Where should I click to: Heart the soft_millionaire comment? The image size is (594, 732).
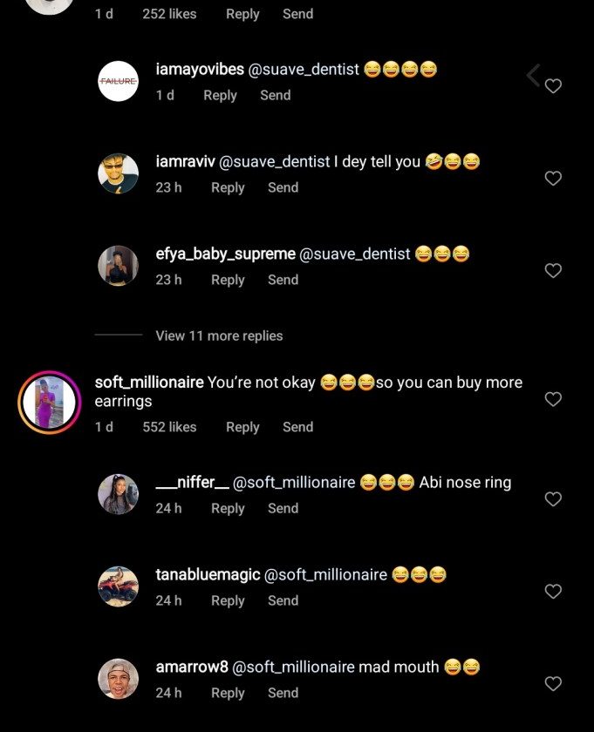[x=553, y=399]
